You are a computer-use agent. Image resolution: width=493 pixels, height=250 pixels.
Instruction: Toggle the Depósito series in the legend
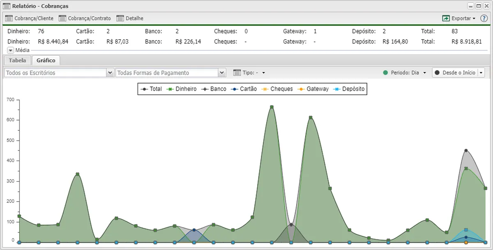(349, 89)
